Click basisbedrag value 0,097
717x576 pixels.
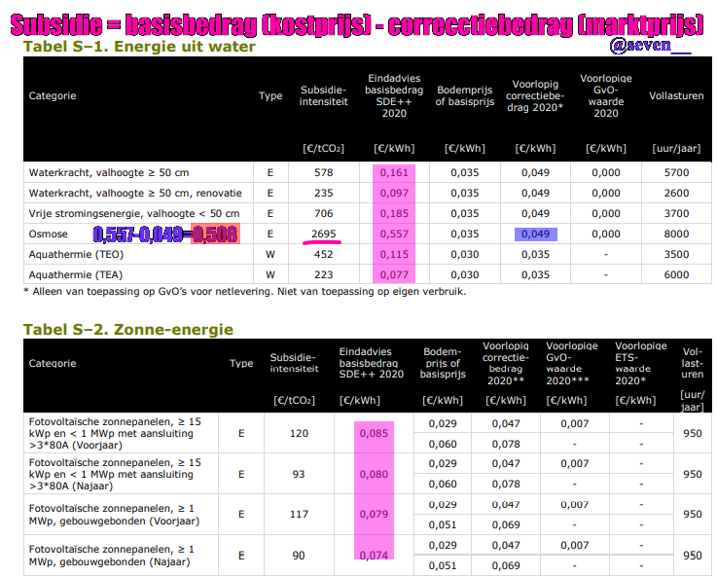tap(394, 193)
